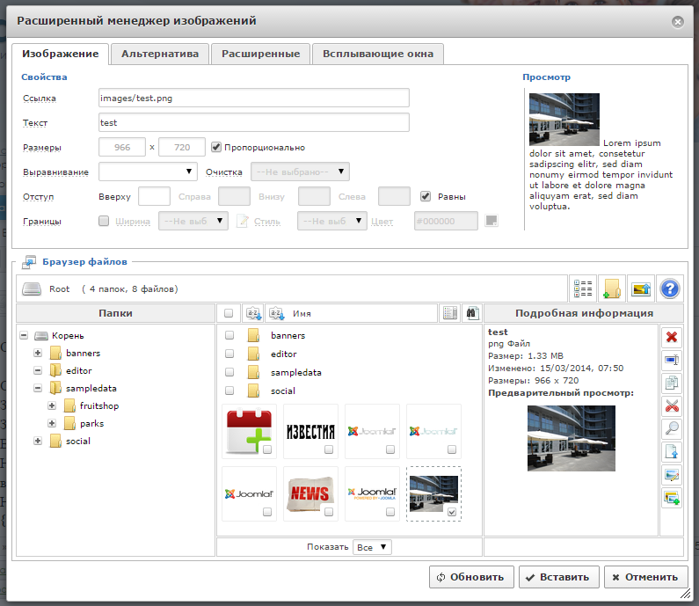Open the banners folder in file list
The height and width of the screenshot is (606, 699).
288,335
